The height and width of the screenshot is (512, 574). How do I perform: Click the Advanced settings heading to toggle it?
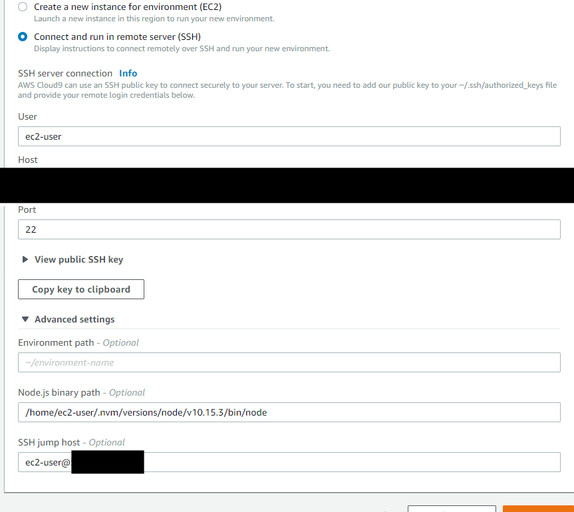coord(75,319)
